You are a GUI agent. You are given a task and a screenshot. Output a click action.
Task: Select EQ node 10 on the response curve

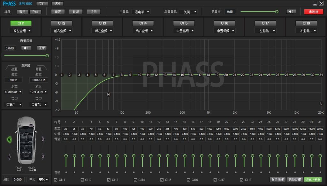140,75
